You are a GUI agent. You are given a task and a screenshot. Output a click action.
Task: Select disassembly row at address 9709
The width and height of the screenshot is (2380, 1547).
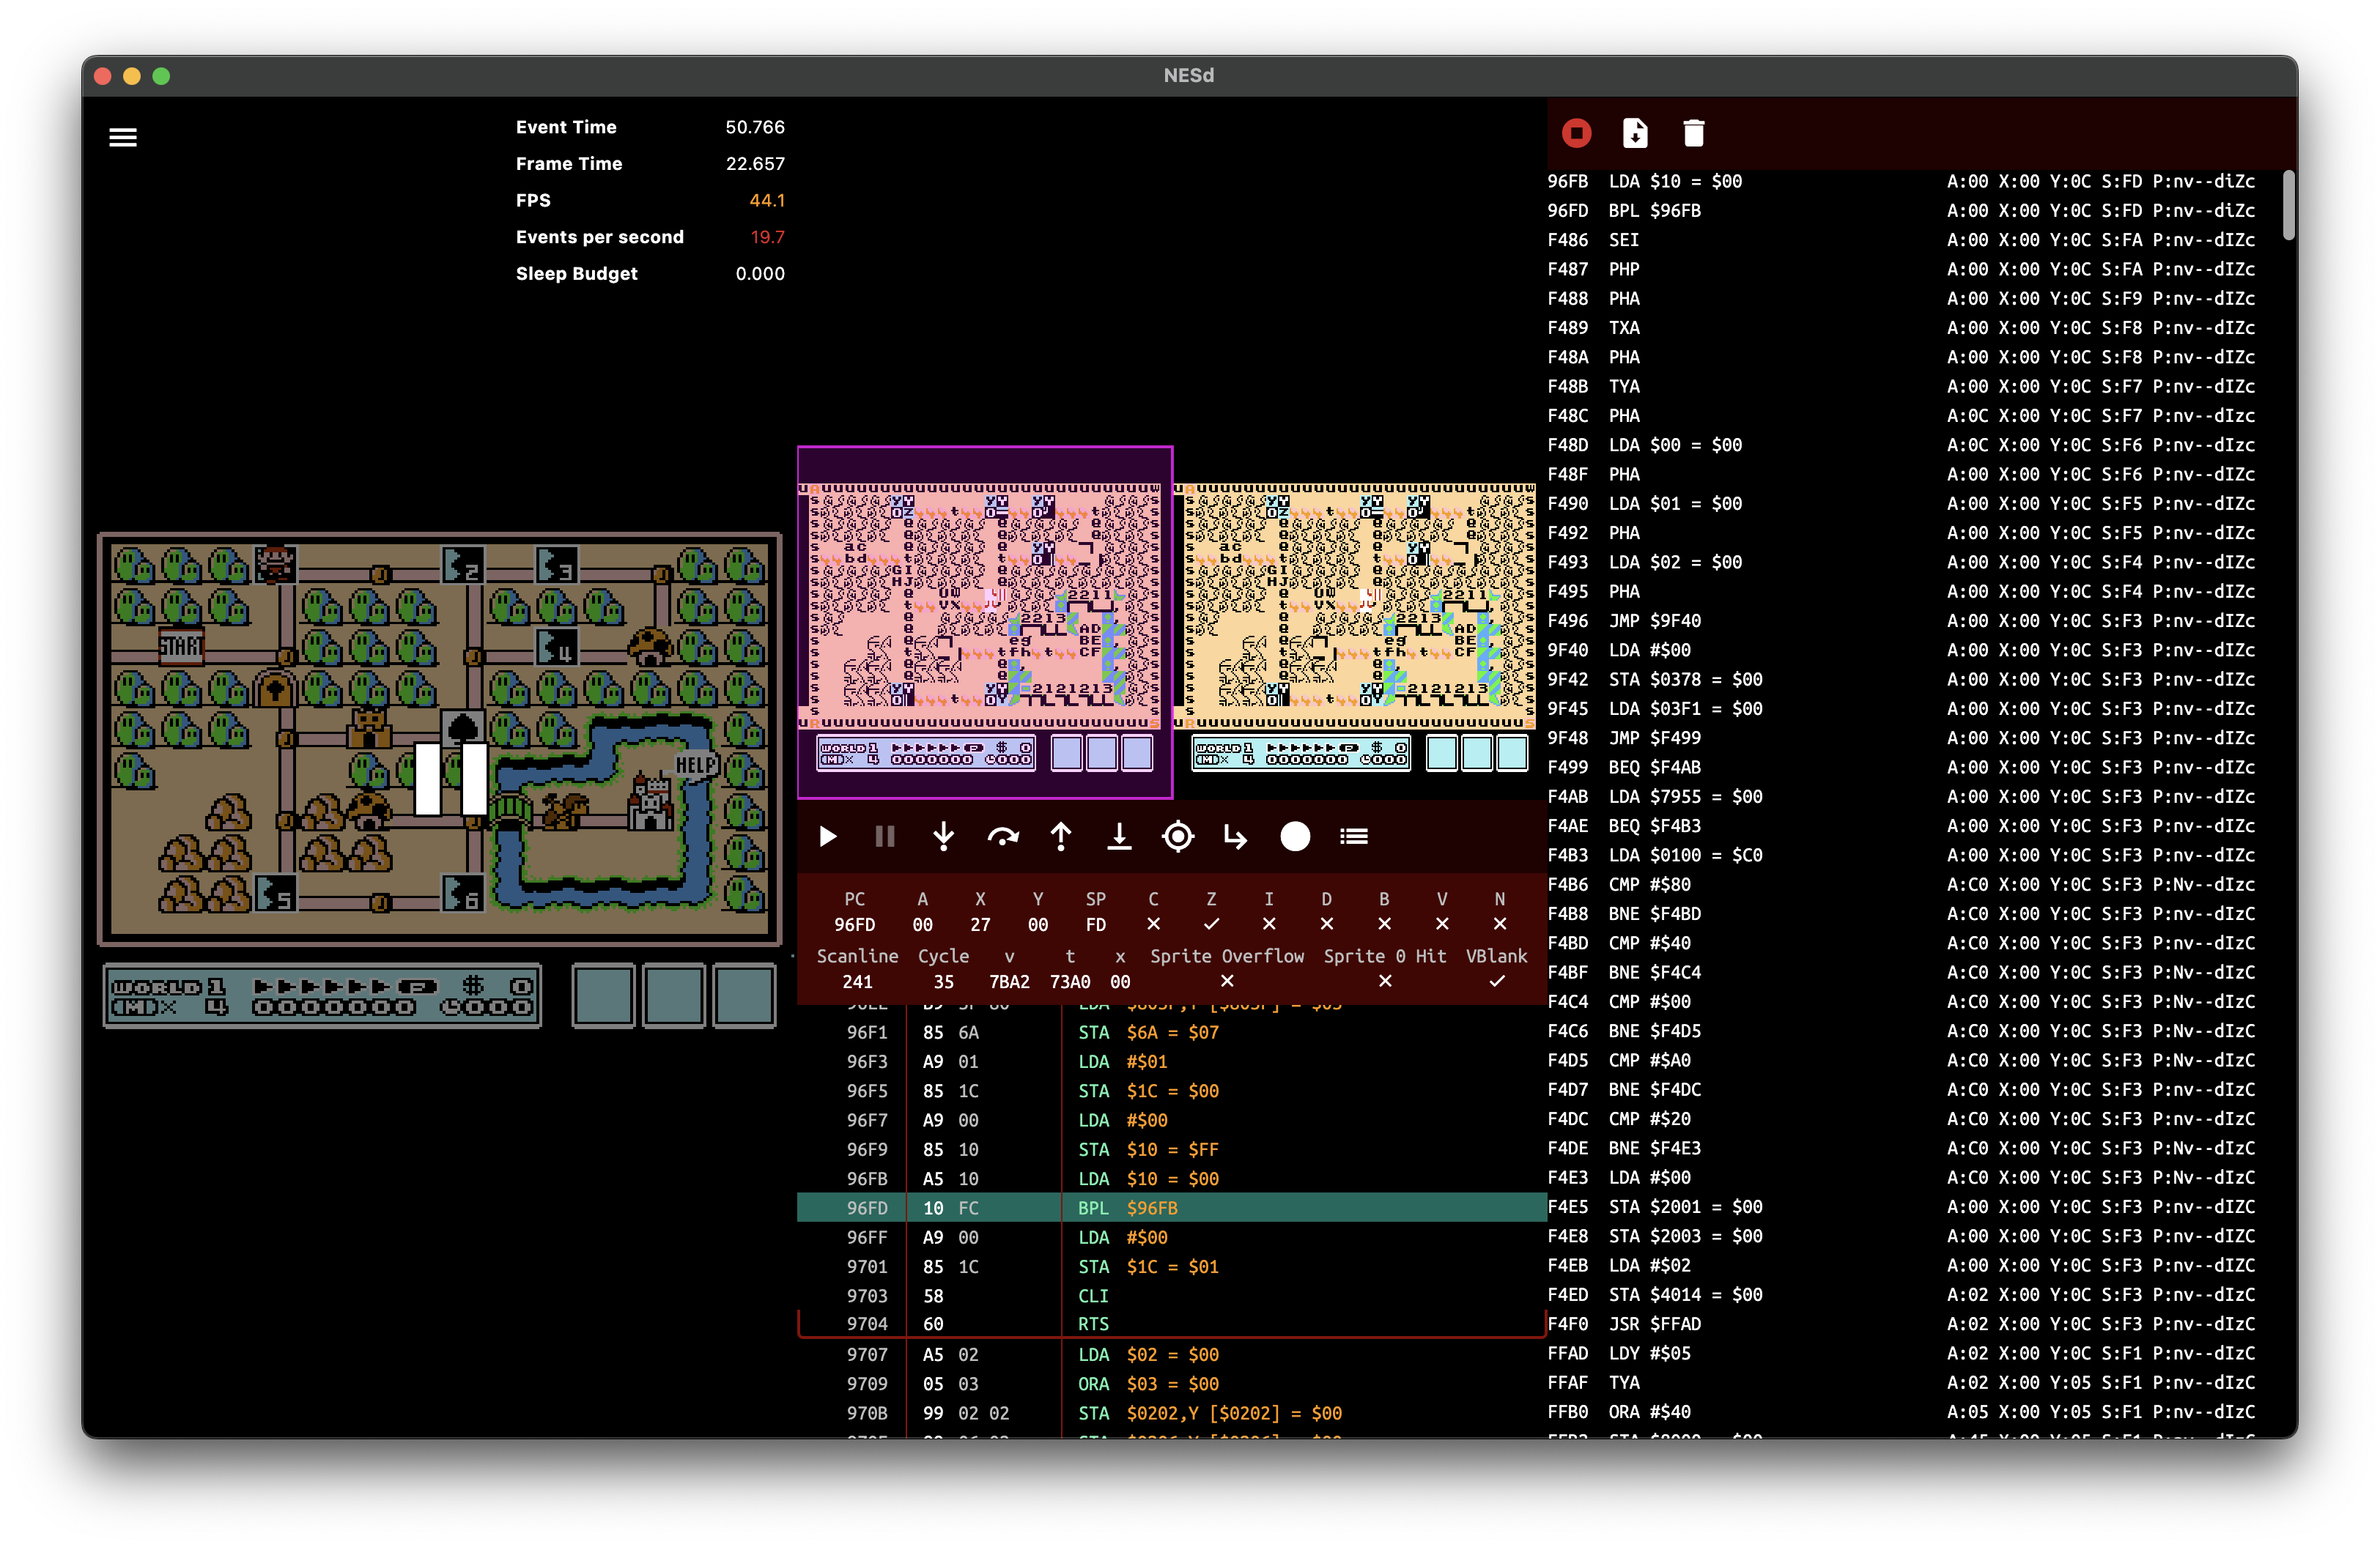click(x=1172, y=1384)
